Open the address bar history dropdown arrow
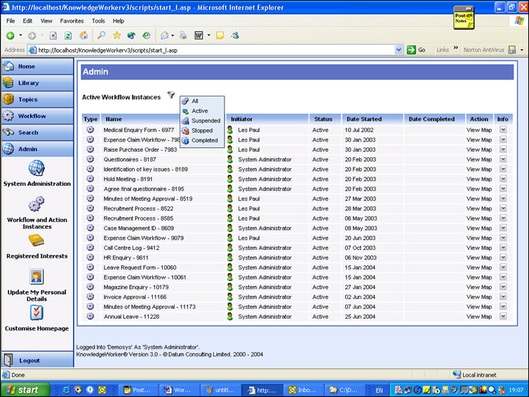Image resolution: width=529 pixels, height=397 pixels. click(x=399, y=50)
